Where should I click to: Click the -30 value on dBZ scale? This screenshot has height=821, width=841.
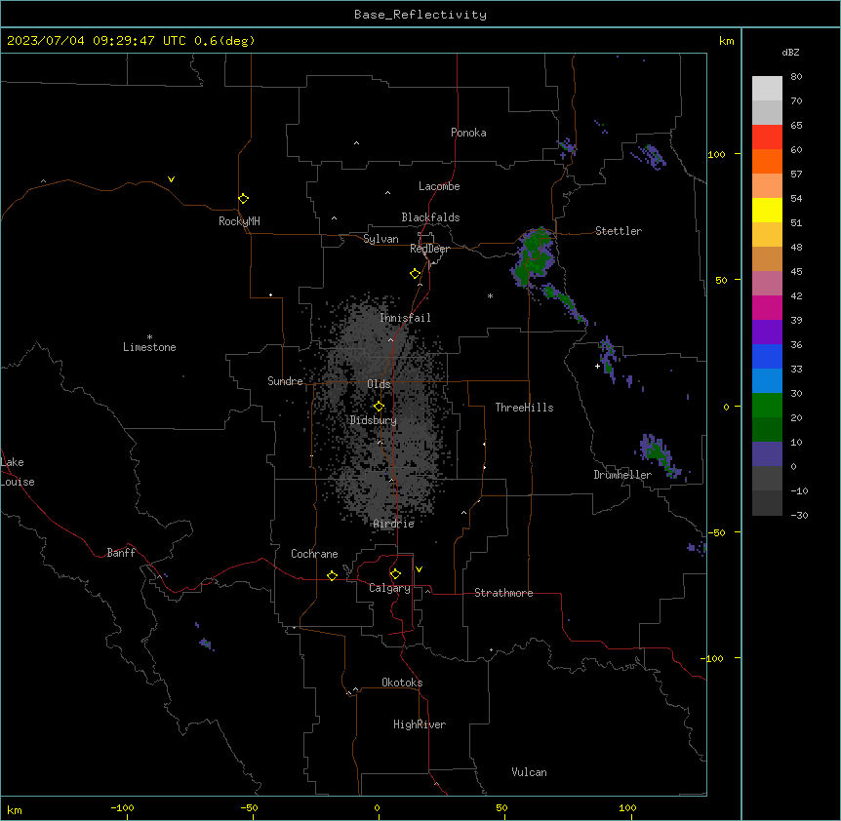pos(799,515)
